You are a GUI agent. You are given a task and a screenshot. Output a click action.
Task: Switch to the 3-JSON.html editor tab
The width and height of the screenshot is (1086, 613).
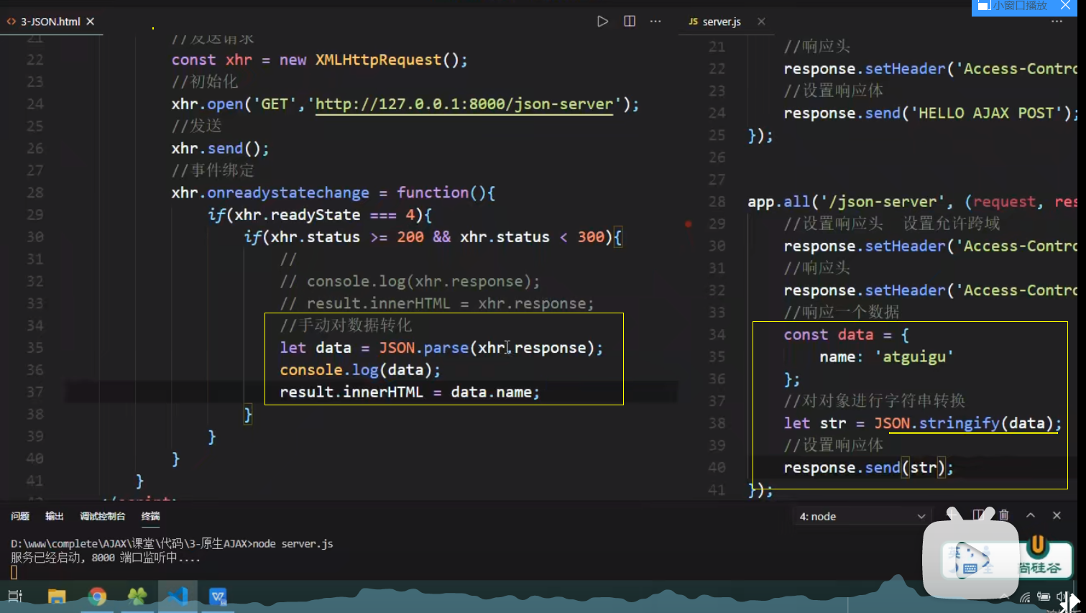50,22
